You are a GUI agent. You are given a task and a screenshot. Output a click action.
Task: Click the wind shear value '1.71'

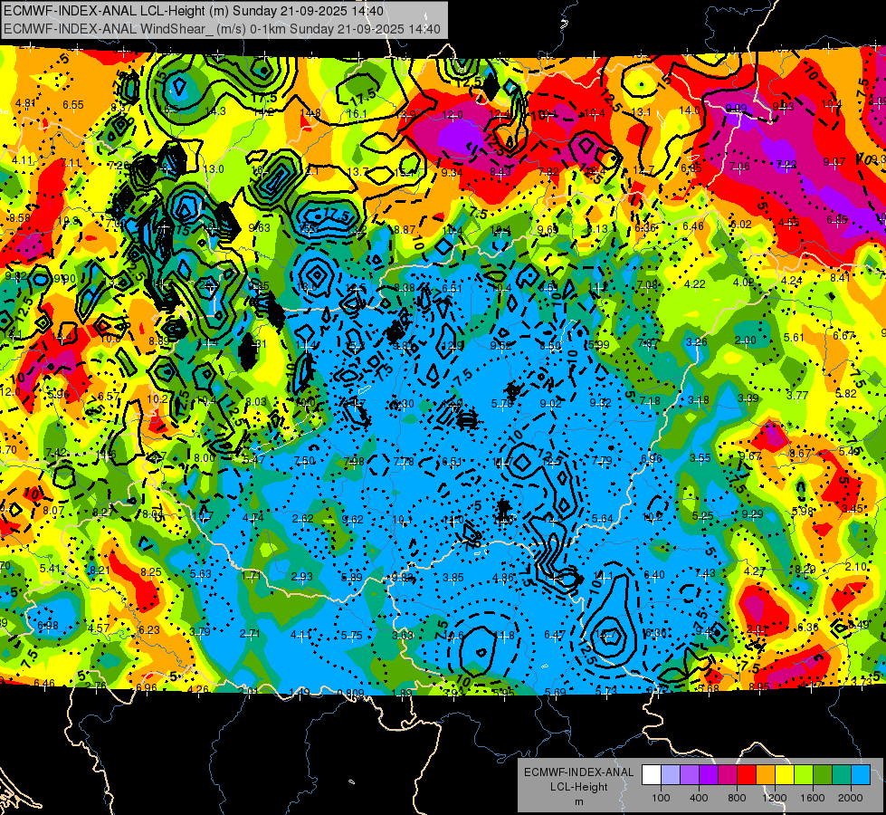coord(251,576)
